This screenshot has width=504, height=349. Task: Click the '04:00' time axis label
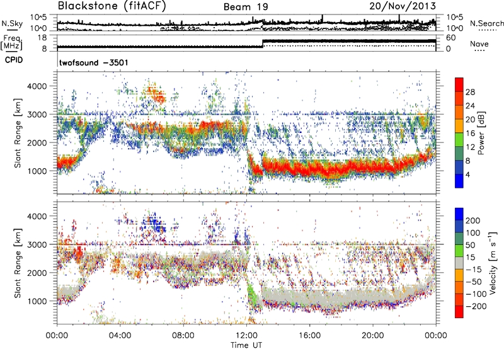click(120, 336)
